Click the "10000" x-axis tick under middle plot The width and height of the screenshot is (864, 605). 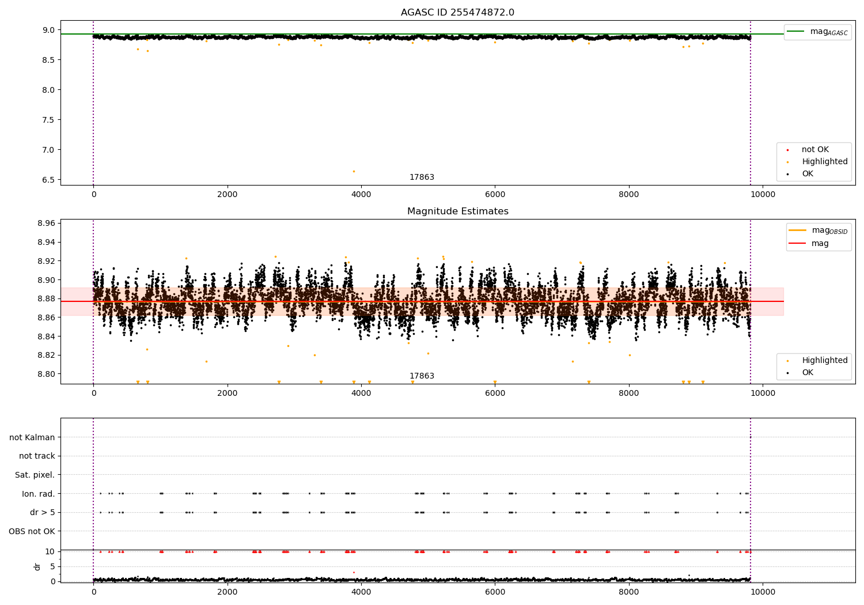click(x=763, y=394)
